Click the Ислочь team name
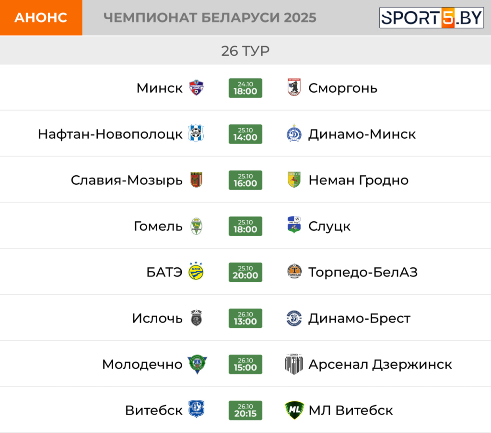 157,318
